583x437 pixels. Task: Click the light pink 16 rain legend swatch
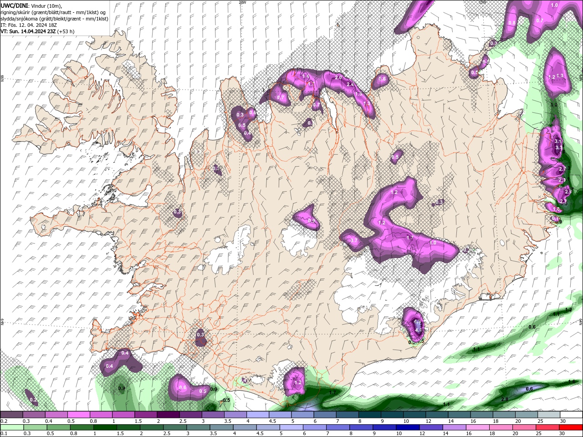(478, 427)
